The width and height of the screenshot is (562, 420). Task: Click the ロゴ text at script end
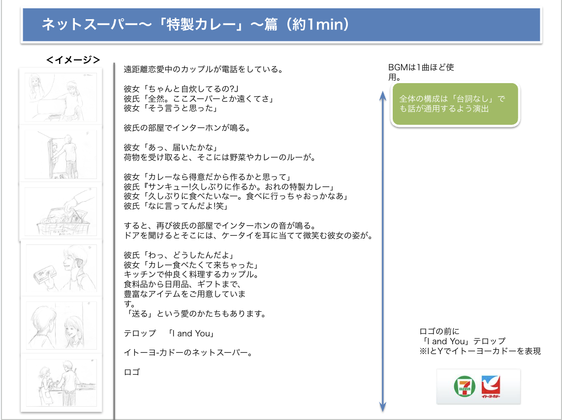[x=132, y=372]
